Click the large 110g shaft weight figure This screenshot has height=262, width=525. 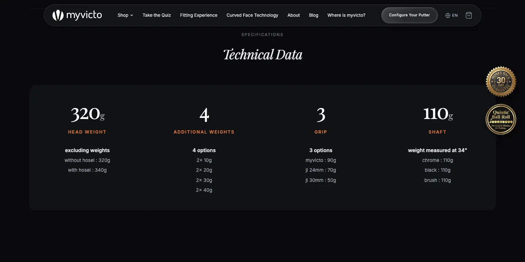(438, 114)
